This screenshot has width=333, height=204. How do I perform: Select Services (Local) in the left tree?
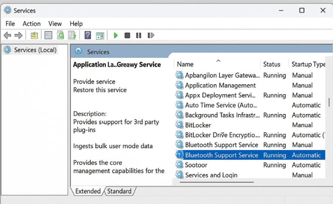(x=35, y=50)
